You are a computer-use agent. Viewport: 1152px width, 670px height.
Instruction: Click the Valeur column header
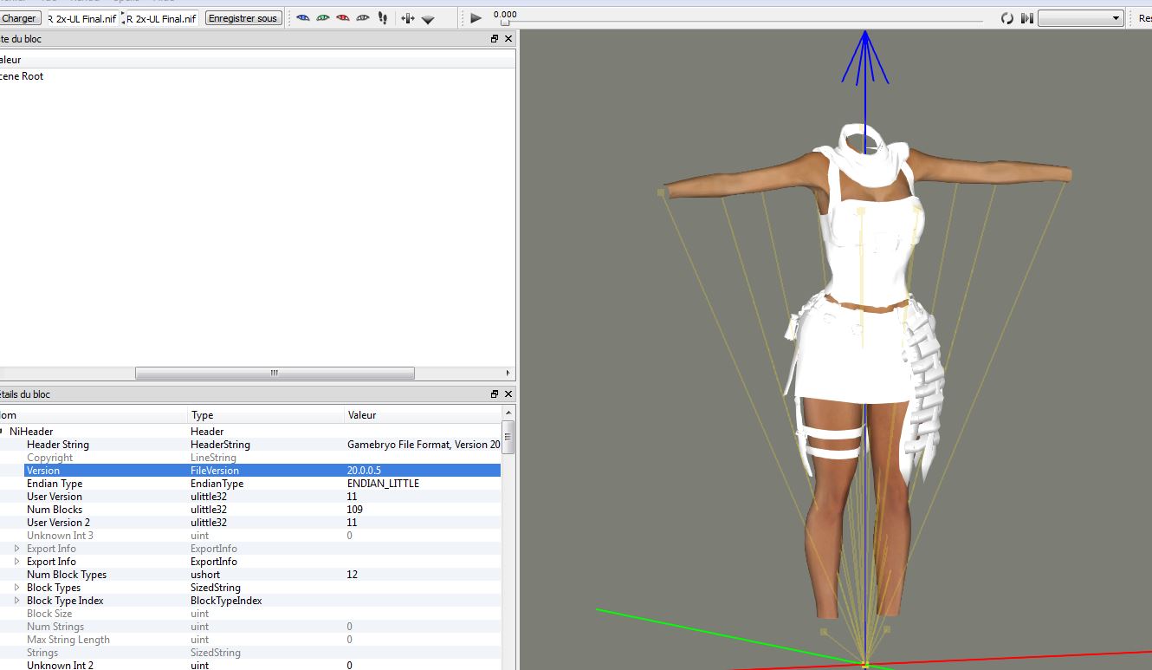(x=362, y=415)
